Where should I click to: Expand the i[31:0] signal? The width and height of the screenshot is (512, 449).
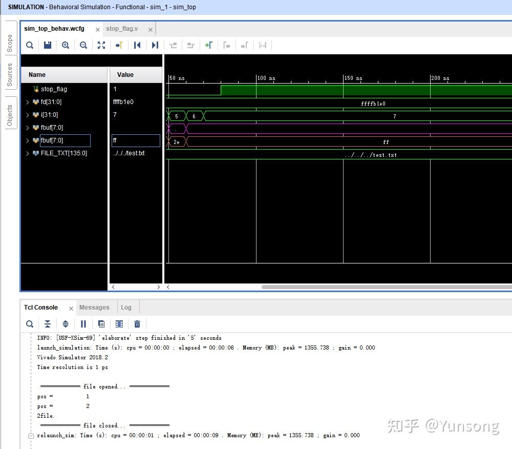click(x=27, y=115)
